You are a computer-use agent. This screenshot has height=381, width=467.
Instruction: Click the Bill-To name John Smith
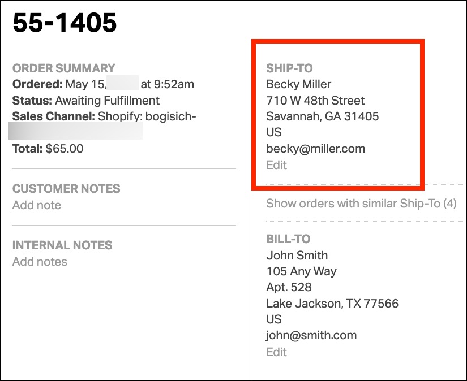click(x=297, y=255)
